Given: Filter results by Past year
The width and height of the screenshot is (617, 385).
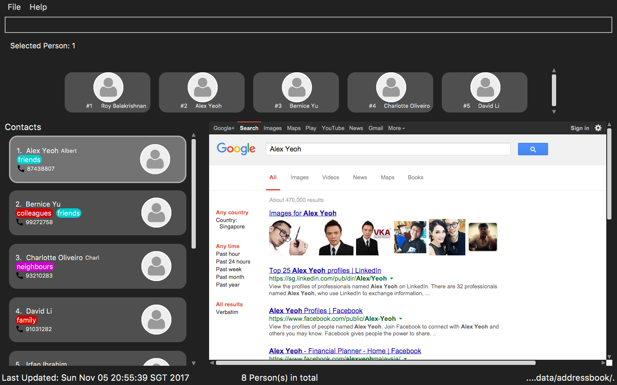Looking at the screenshot, I should click(x=228, y=284).
